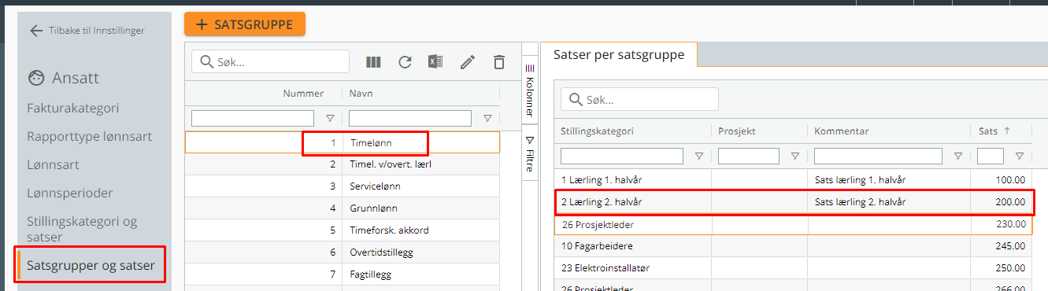Click the 250.00 sats value
The width and height of the screenshot is (1048, 291).
(x=1010, y=268)
